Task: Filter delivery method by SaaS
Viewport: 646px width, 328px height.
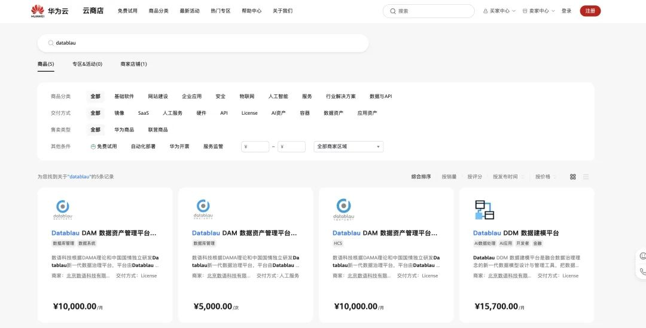Action: 144,113
